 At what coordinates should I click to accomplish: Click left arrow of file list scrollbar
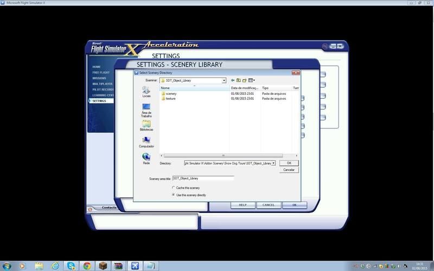[x=162, y=156]
